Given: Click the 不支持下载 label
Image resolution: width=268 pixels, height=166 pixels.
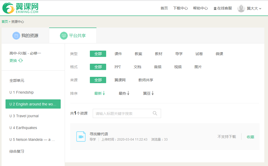Looking at the screenshot, I should tap(227, 137).
